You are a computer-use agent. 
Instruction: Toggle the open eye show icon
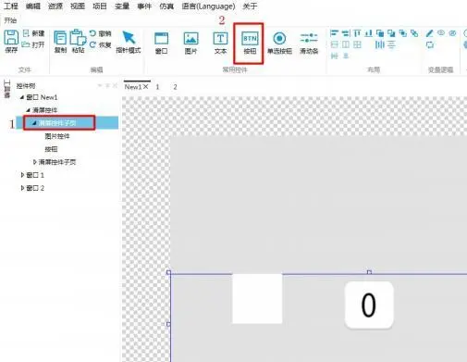tap(441, 32)
